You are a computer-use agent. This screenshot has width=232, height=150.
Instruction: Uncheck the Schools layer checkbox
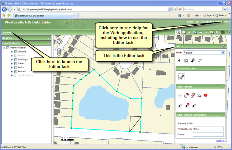click(x=16, y=52)
